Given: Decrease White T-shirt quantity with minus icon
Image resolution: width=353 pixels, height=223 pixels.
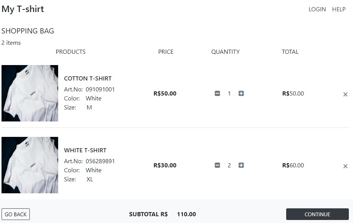Looking at the screenshot, I should tap(217, 165).
